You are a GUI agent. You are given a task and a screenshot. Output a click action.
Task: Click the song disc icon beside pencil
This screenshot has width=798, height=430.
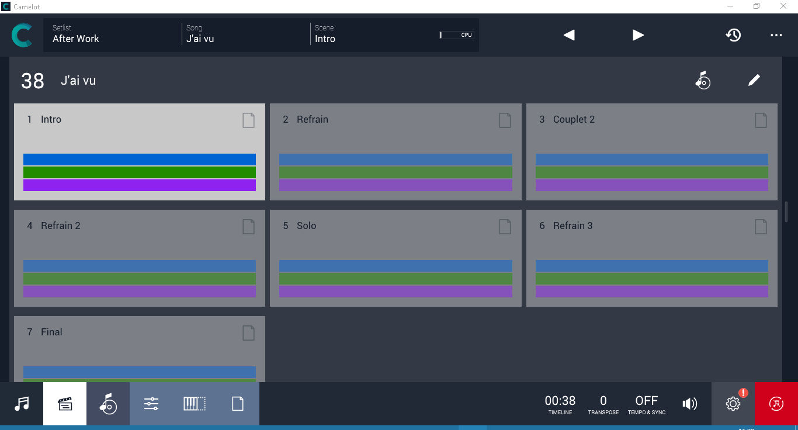[x=703, y=81]
